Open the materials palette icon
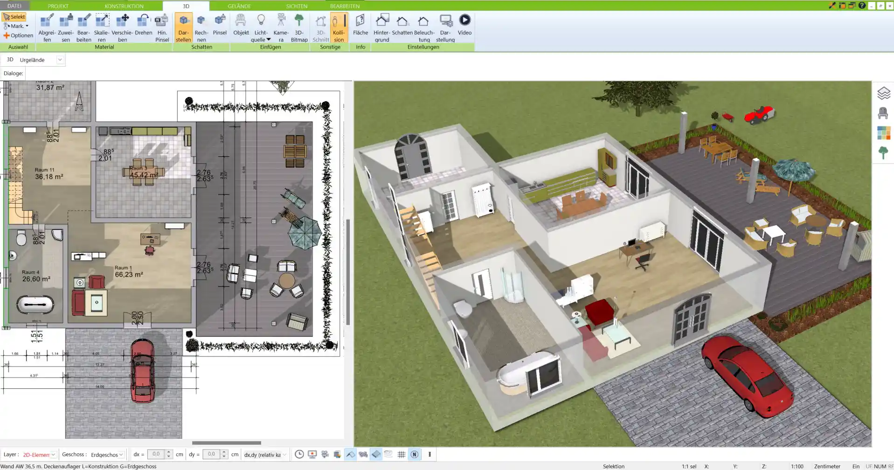Viewport: 894px width, 470px height. tap(883, 133)
